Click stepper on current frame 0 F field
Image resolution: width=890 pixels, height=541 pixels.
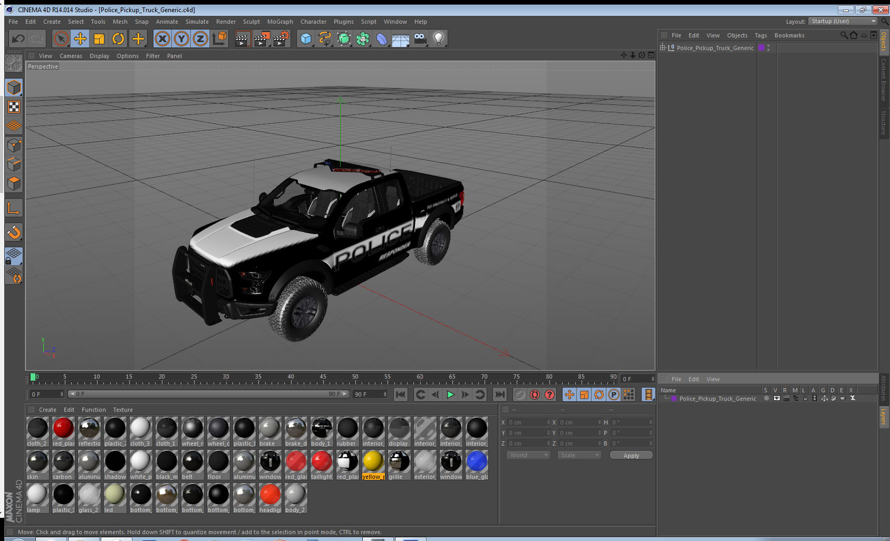click(x=653, y=379)
